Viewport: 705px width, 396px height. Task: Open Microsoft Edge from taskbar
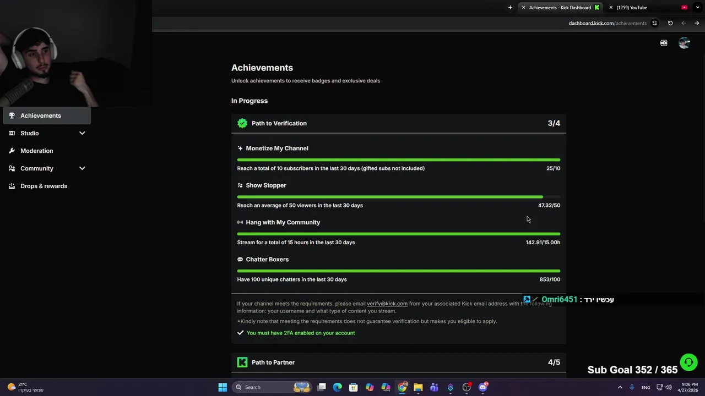pyautogui.click(x=338, y=387)
